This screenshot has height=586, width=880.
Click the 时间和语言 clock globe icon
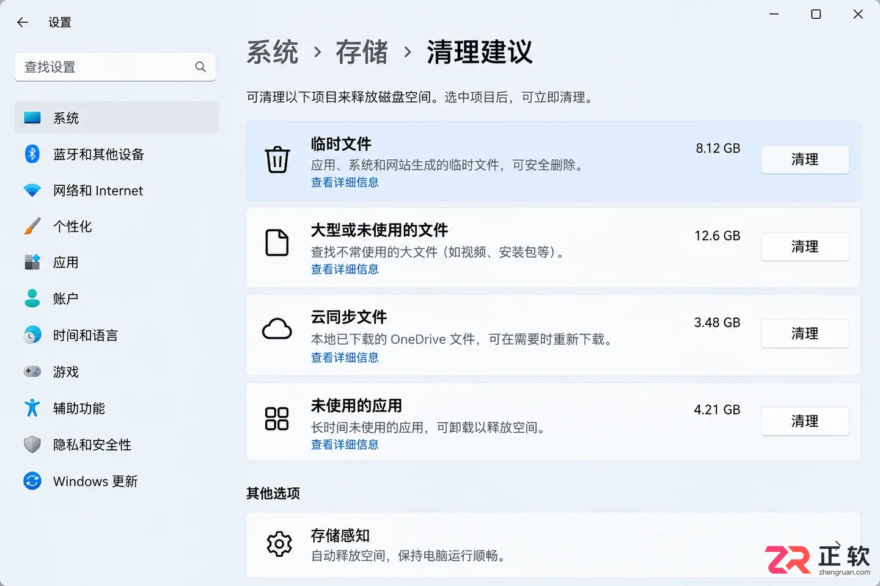tap(32, 335)
